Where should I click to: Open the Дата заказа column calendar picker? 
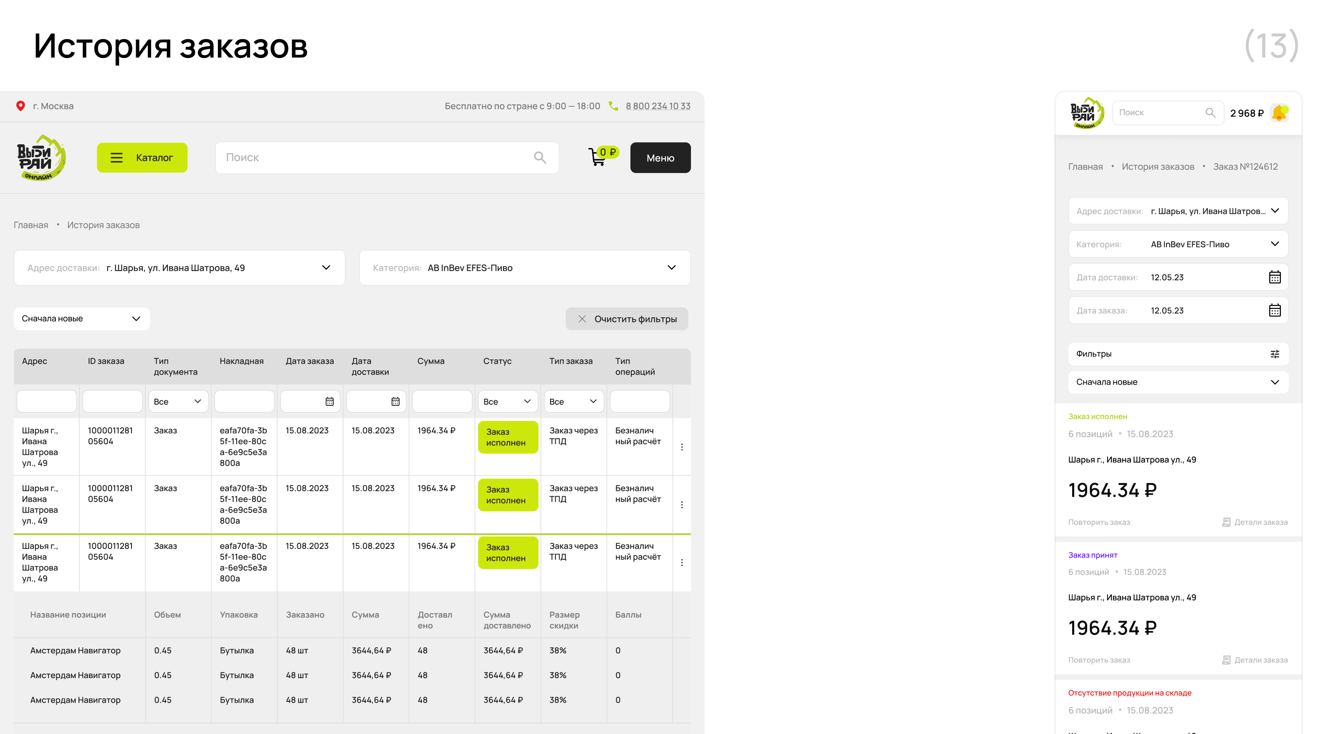click(x=329, y=402)
